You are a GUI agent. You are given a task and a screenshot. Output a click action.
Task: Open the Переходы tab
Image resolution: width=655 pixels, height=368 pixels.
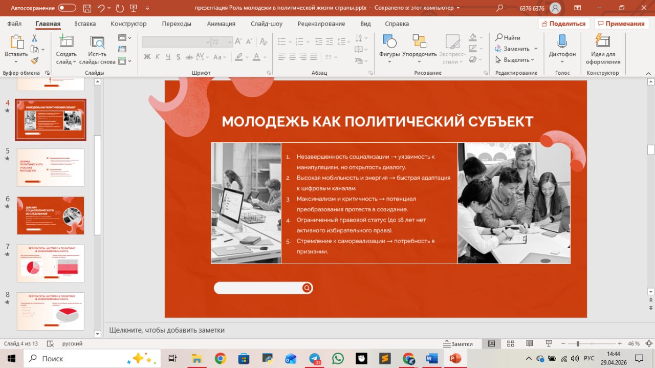(177, 24)
